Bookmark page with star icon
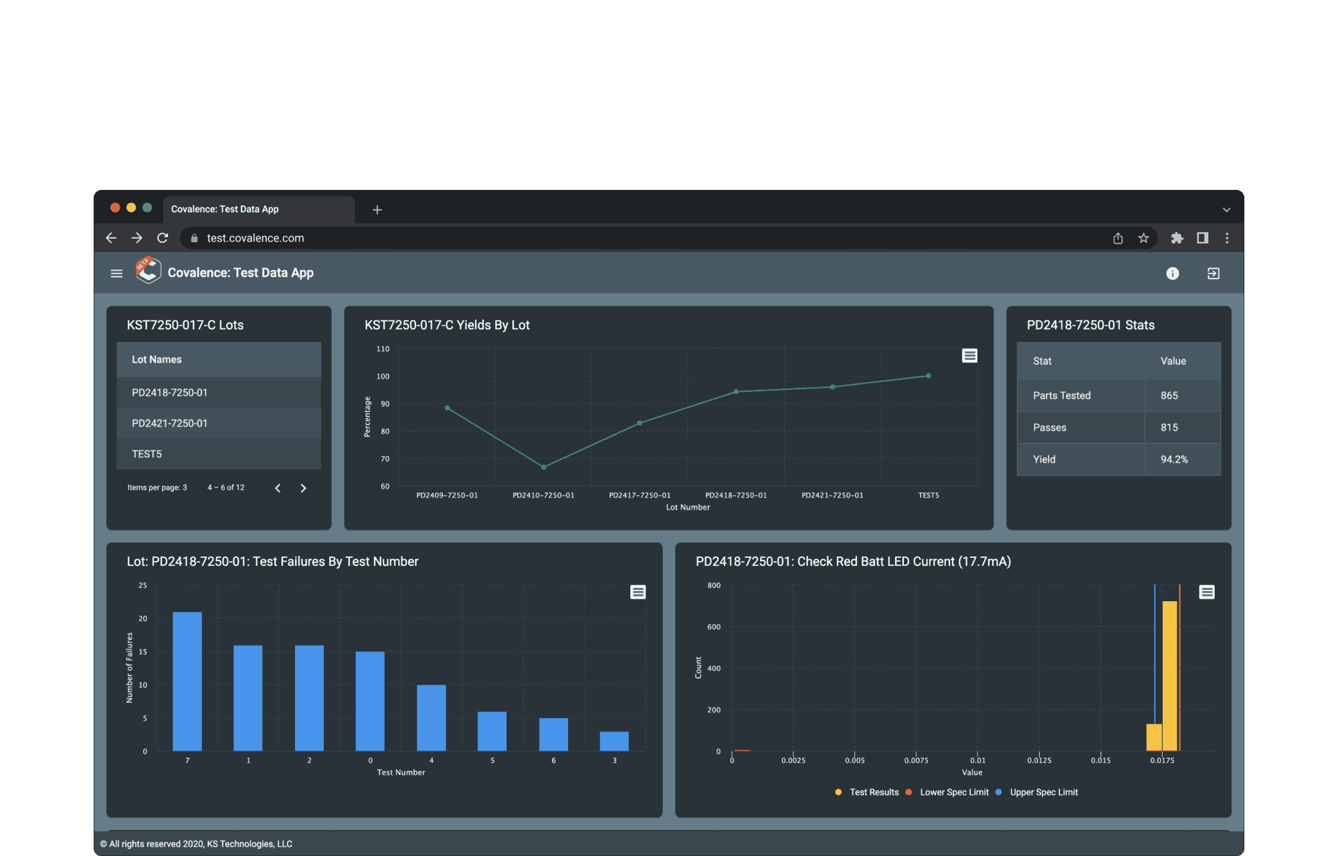Screen dimensions: 1338x856 (x=1143, y=238)
